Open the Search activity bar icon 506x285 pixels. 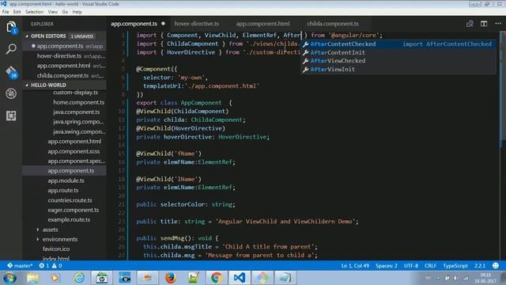tap(11, 49)
